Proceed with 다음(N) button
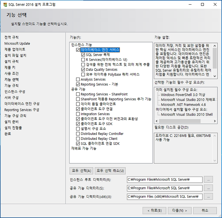 pyautogui.click(x=179, y=211)
